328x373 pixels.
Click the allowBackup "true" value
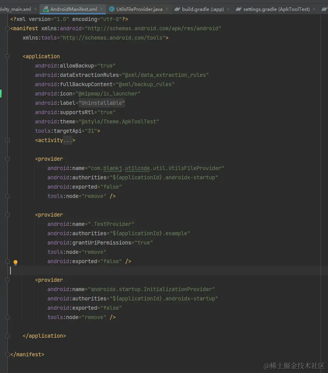pos(106,66)
